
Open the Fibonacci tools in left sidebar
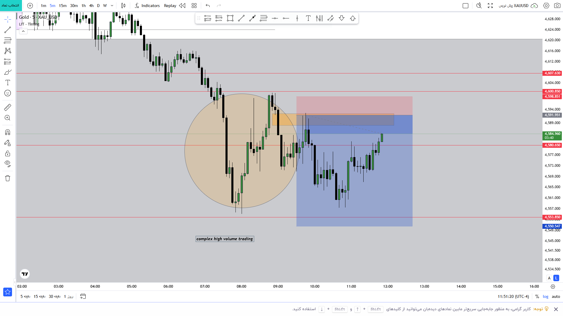tap(8, 40)
